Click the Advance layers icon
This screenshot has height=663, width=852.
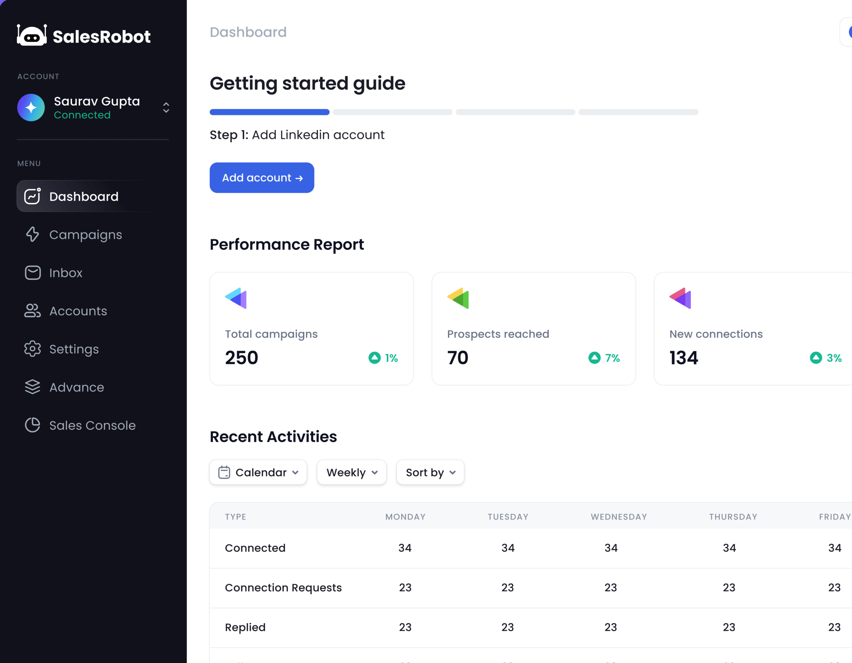[x=33, y=387]
